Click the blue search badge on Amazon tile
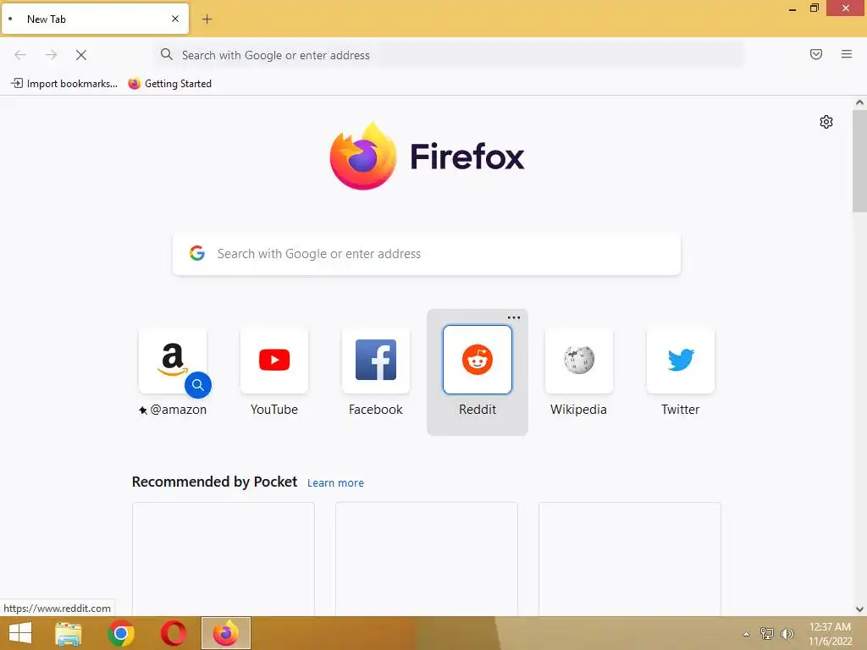The height and width of the screenshot is (650, 867). click(198, 385)
